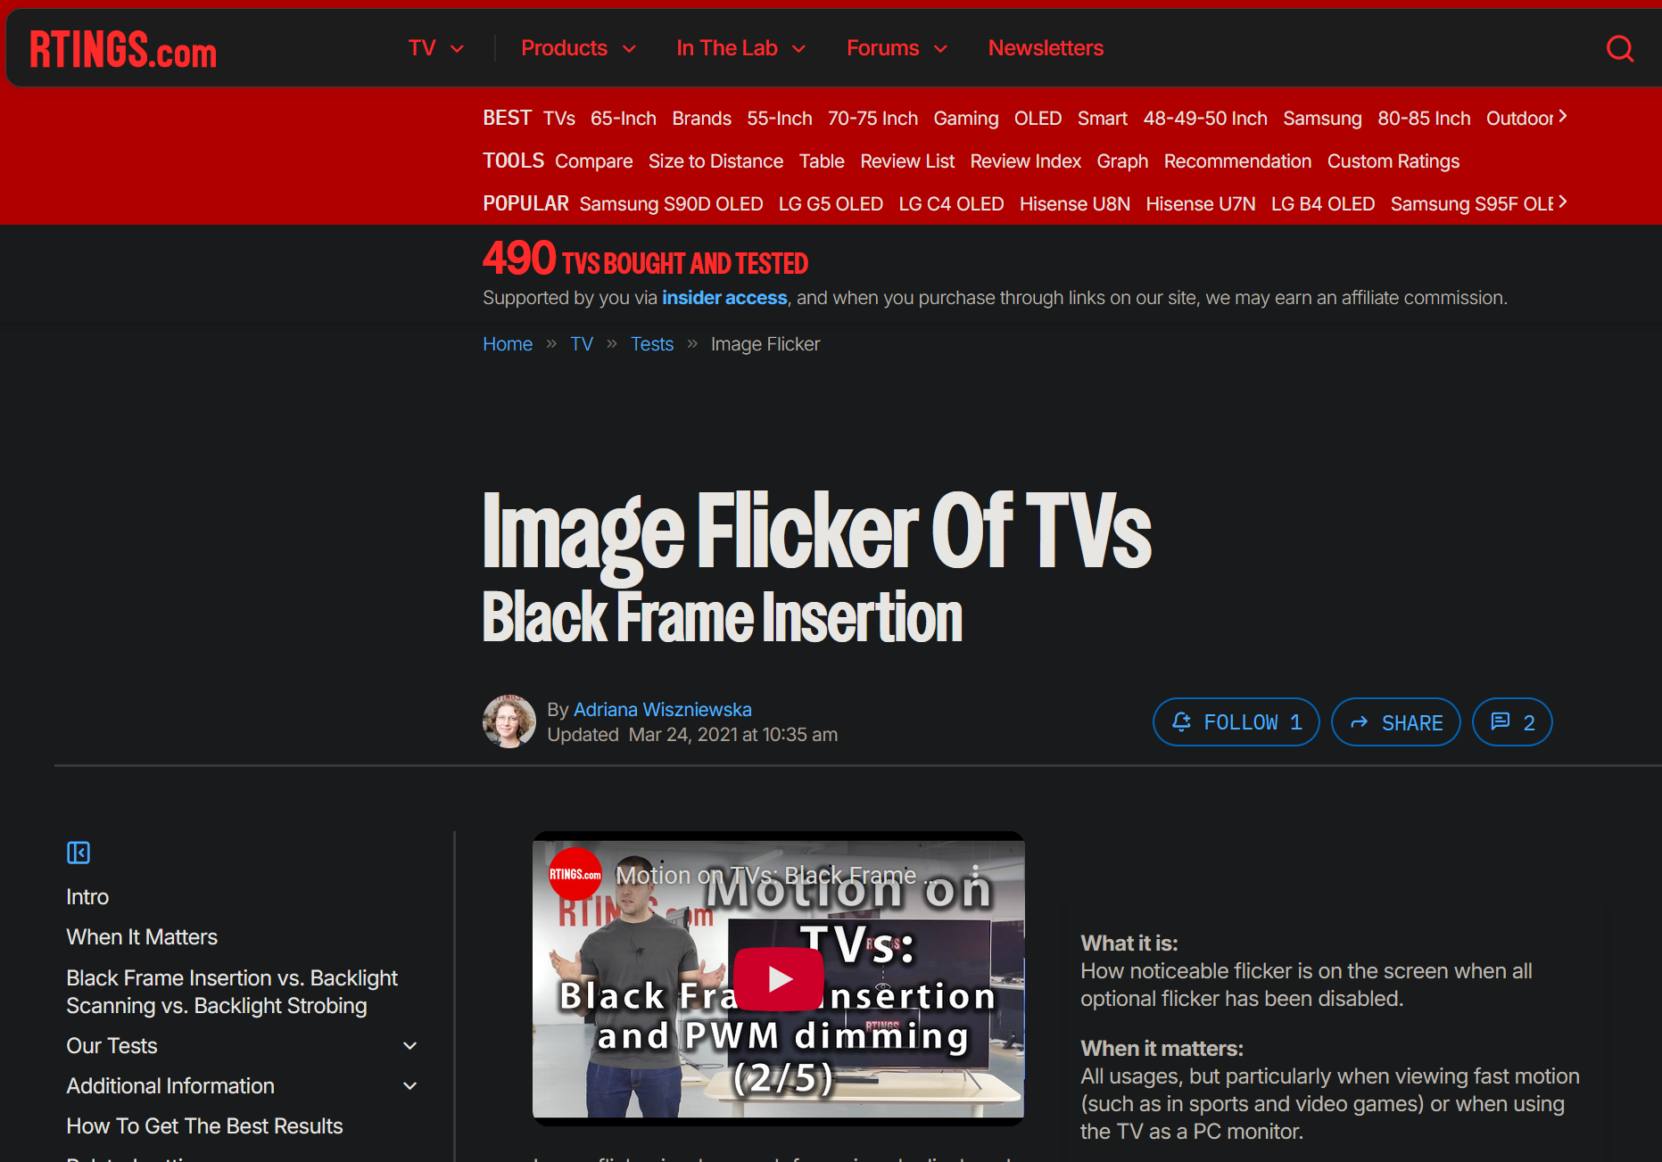Image resolution: width=1662 pixels, height=1162 pixels.
Task: Open the site search
Action: pos(1619,48)
